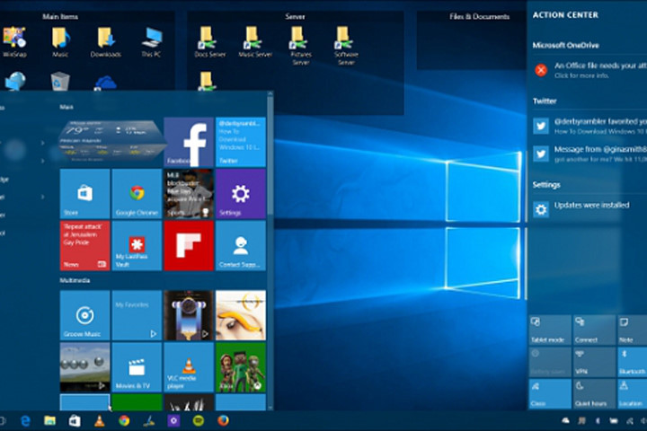Viewport: 647px width, 431px height.
Task: Open the WinSnap desktop shortcut
Action: (14, 41)
